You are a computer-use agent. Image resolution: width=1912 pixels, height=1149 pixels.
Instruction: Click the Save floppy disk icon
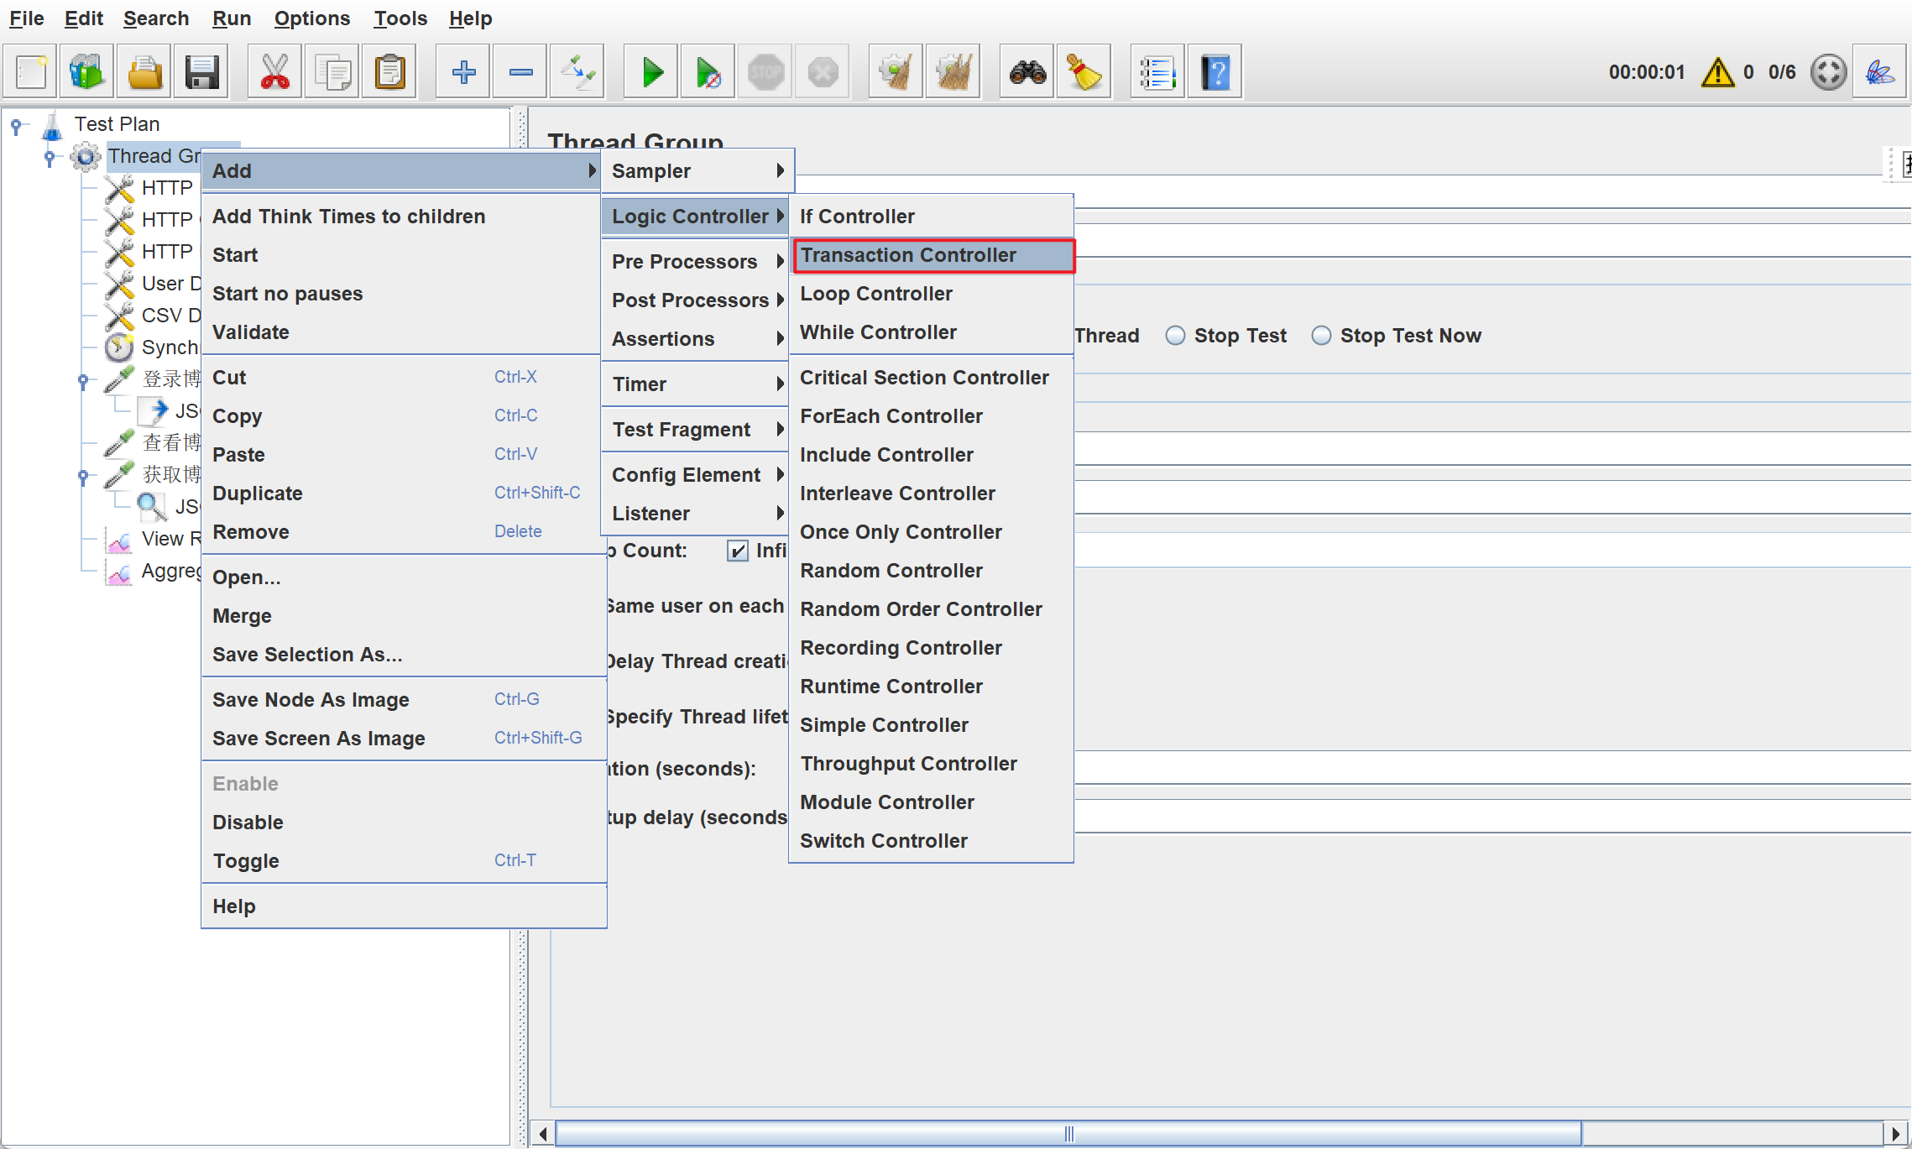click(201, 72)
